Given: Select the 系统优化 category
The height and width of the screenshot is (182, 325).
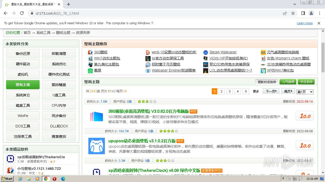Looking at the screenshot, I should point(59,64).
